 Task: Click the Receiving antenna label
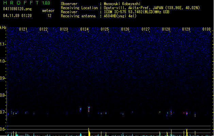tap(78, 16)
